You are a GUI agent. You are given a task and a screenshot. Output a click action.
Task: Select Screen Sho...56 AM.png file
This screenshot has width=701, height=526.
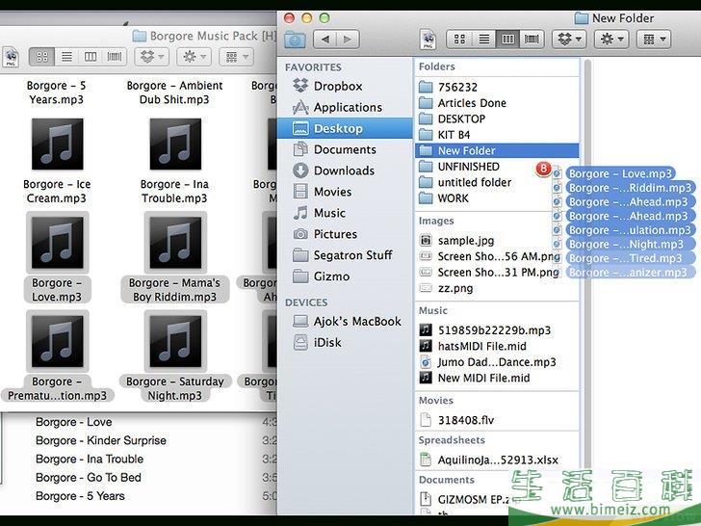[x=497, y=256]
